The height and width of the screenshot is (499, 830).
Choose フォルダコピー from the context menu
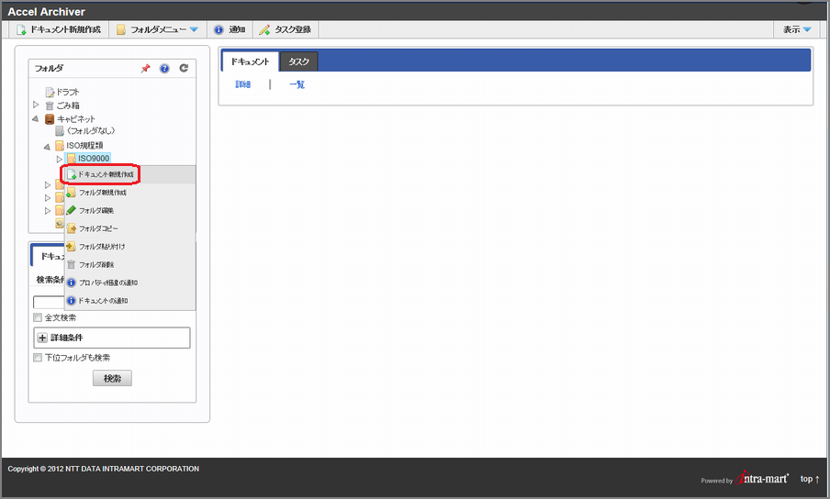(129, 228)
